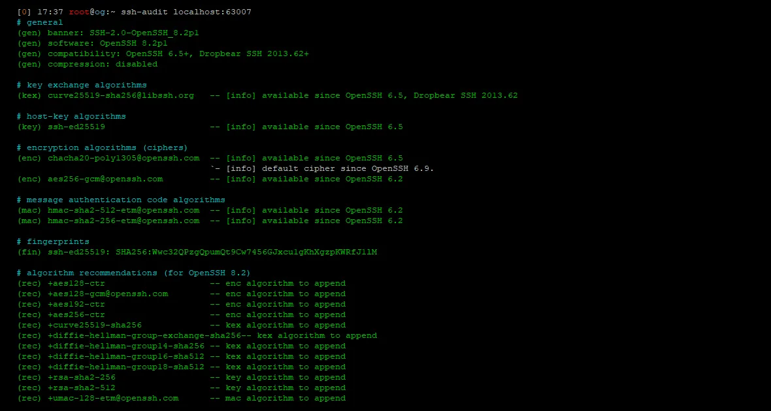Click 'hmac-sha2-256-etm@openssh.com' mac entry
The width and height of the screenshot is (771, 411).
(x=123, y=221)
